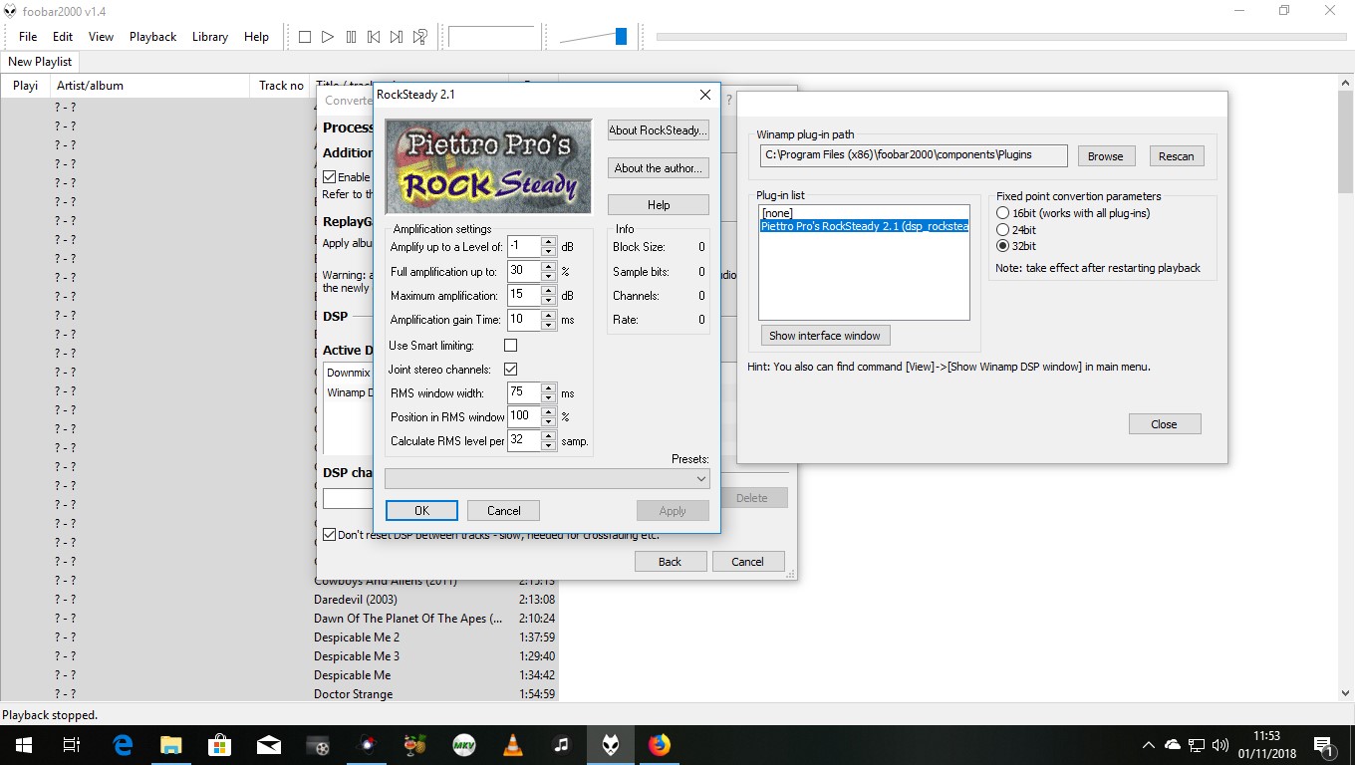Toggle the Enable checkbox in the Converter window
The height and width of the screenshot is (765, 1355).
coord(330,177)
